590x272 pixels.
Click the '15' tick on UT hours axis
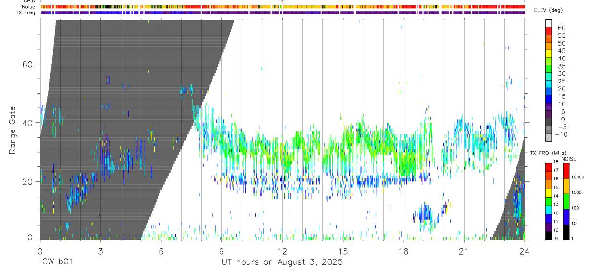click(x=343, y=251)
